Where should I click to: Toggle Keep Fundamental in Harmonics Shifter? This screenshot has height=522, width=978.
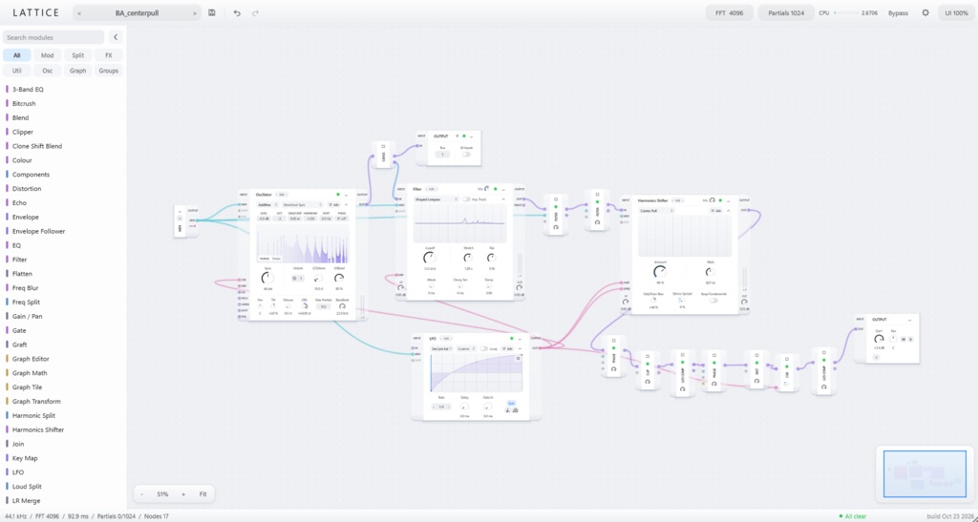tap(713, 301)
